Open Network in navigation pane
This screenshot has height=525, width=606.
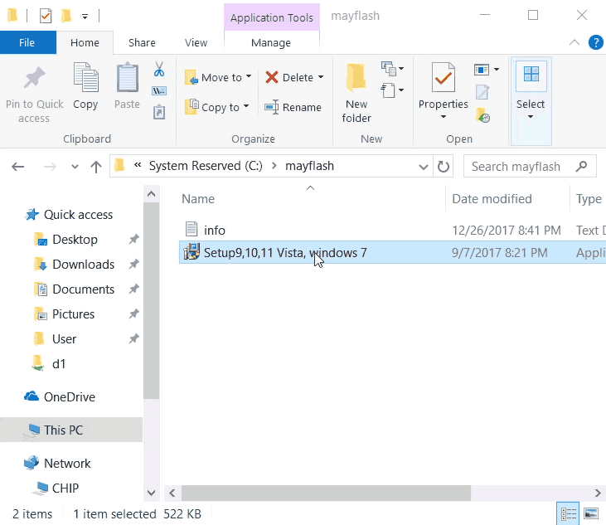[67, 463]
